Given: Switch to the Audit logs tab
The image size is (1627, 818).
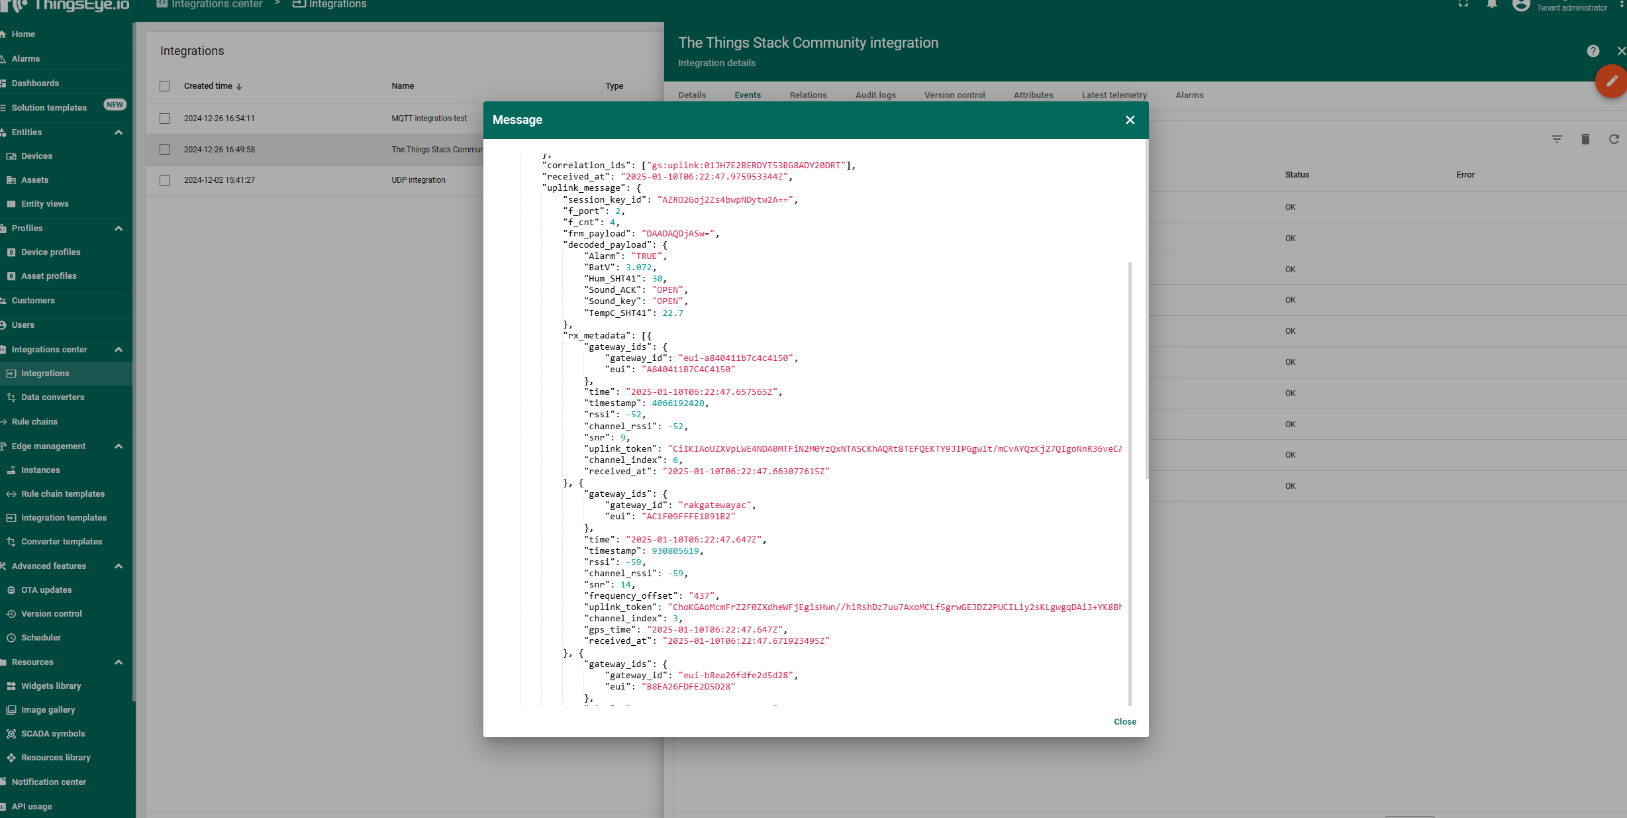Looking at the screenshot, I should (875, 95).
